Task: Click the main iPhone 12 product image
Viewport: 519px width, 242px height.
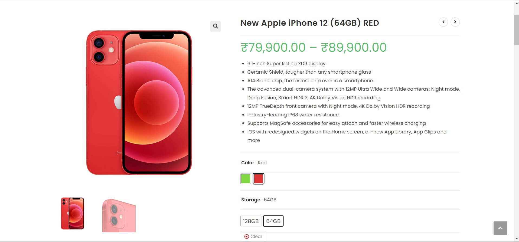Action: pos(139,103)
